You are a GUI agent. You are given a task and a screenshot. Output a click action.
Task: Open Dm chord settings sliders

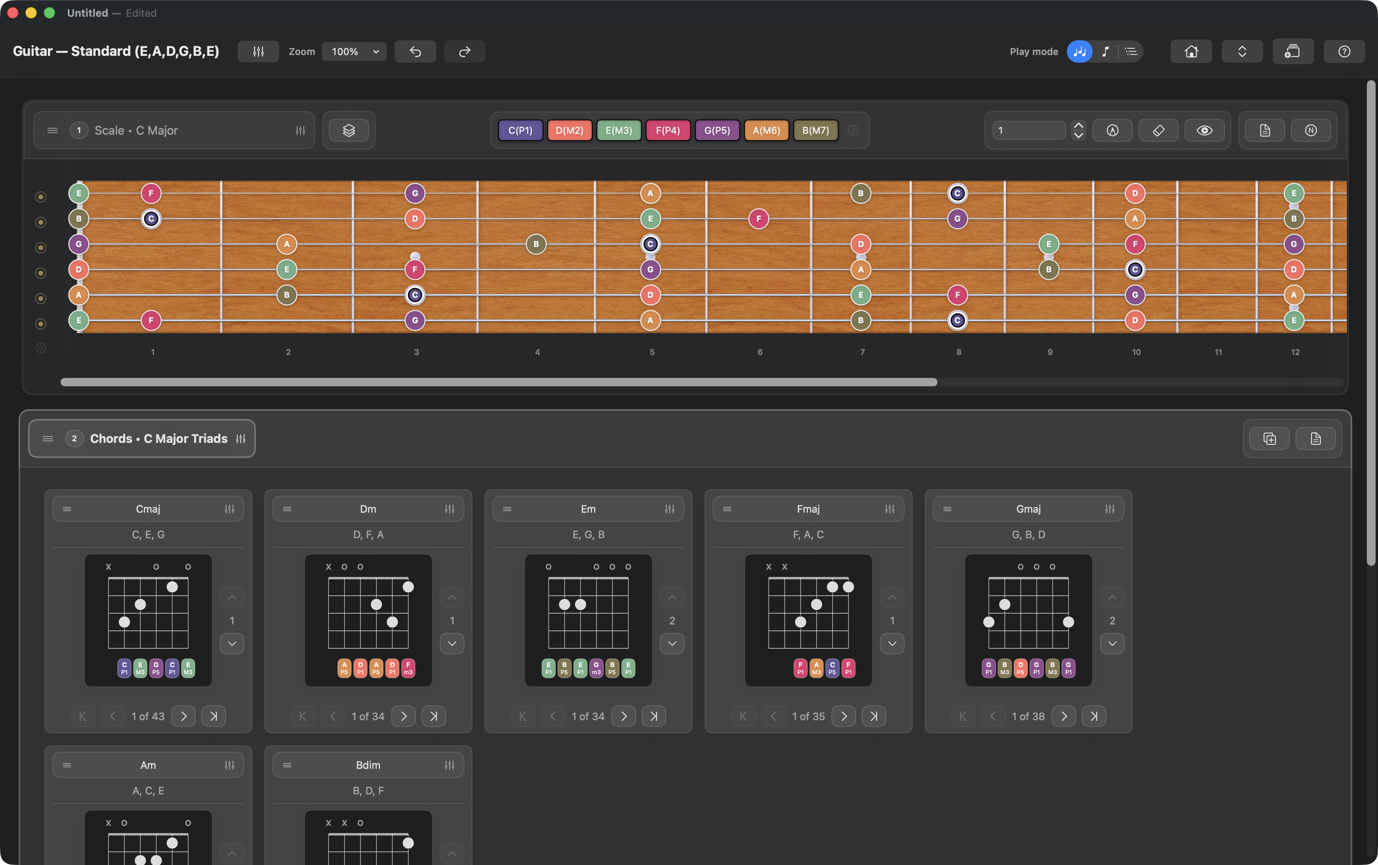449,509
